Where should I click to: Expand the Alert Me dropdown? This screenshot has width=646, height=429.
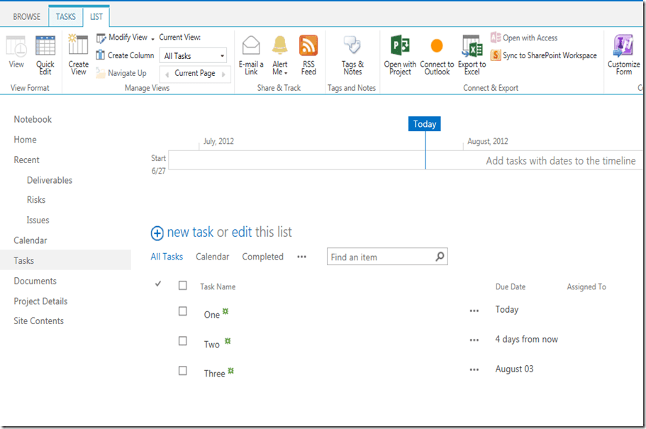(x=280, y=72)
